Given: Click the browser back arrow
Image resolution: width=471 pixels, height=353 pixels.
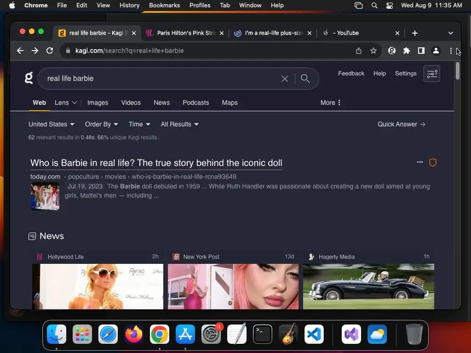Looking at the screenshot, I should point(20,51).
